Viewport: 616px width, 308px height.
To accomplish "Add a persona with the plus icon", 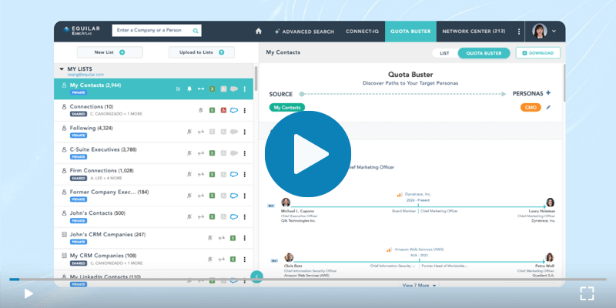I will pyautogui.click(x=548, y=93).
